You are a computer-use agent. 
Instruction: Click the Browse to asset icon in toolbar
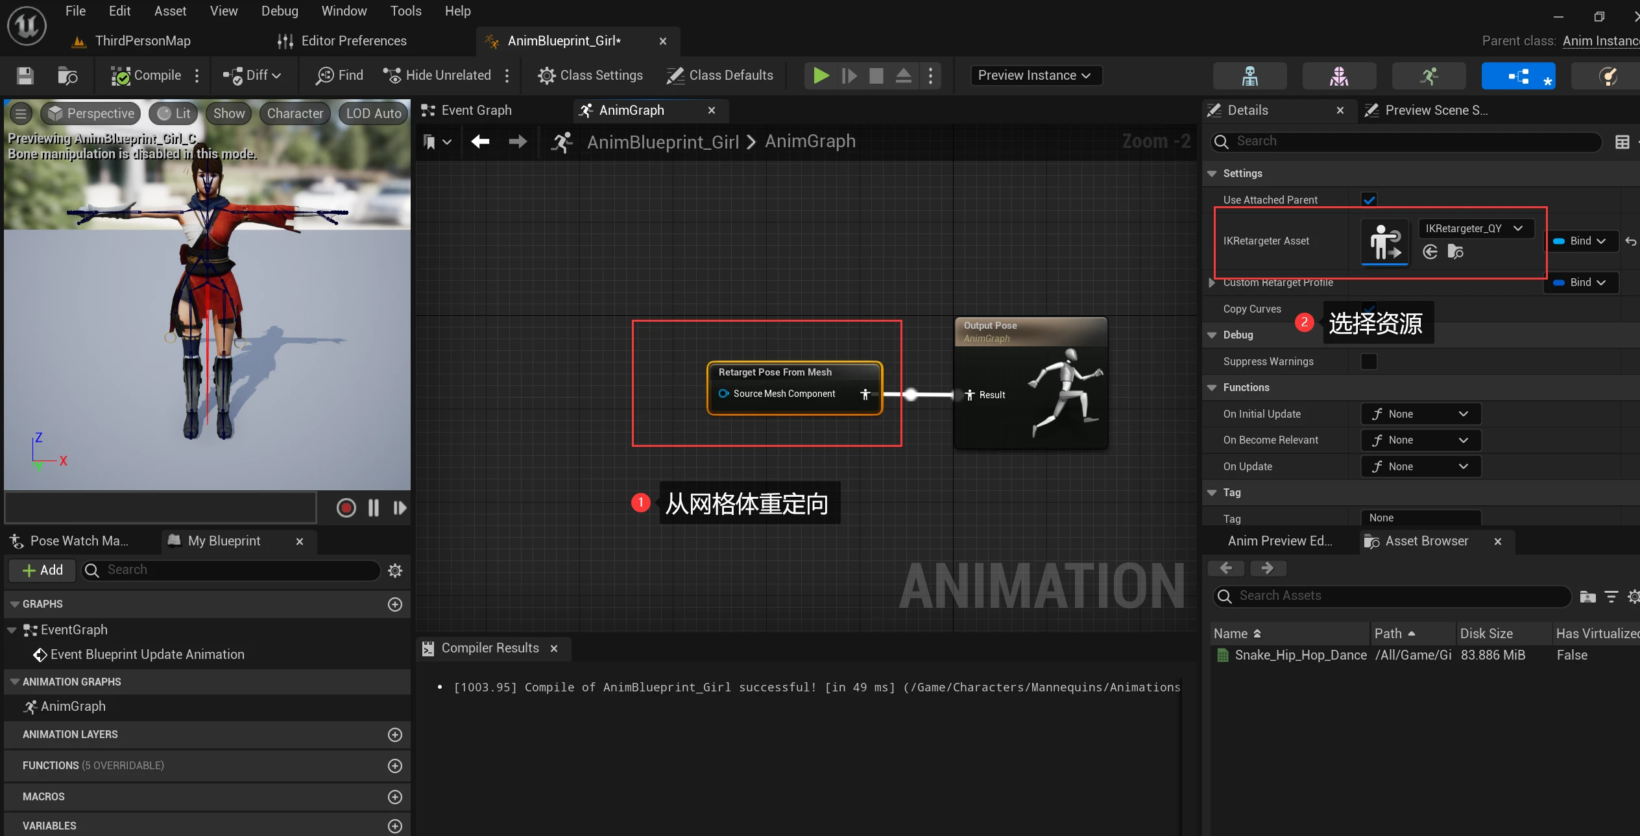[67, 76]
